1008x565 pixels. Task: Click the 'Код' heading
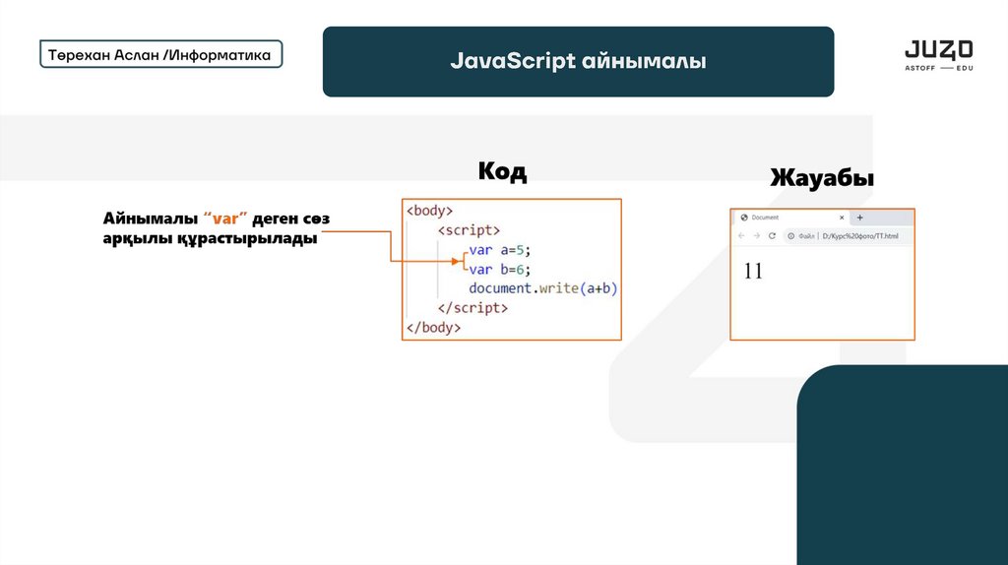click(502, 171)
